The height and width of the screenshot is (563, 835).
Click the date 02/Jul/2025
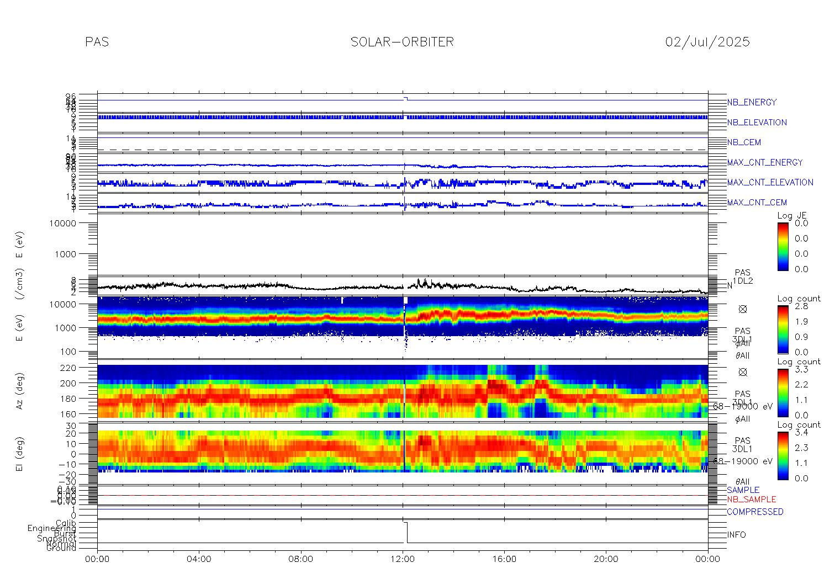pyautogui.click(x=707, y=42)
